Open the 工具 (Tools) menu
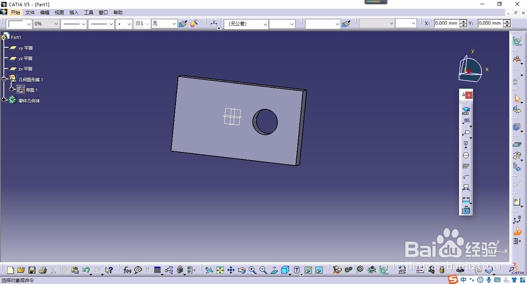This screenshot has width=527, height=284. tap(89, 13)
